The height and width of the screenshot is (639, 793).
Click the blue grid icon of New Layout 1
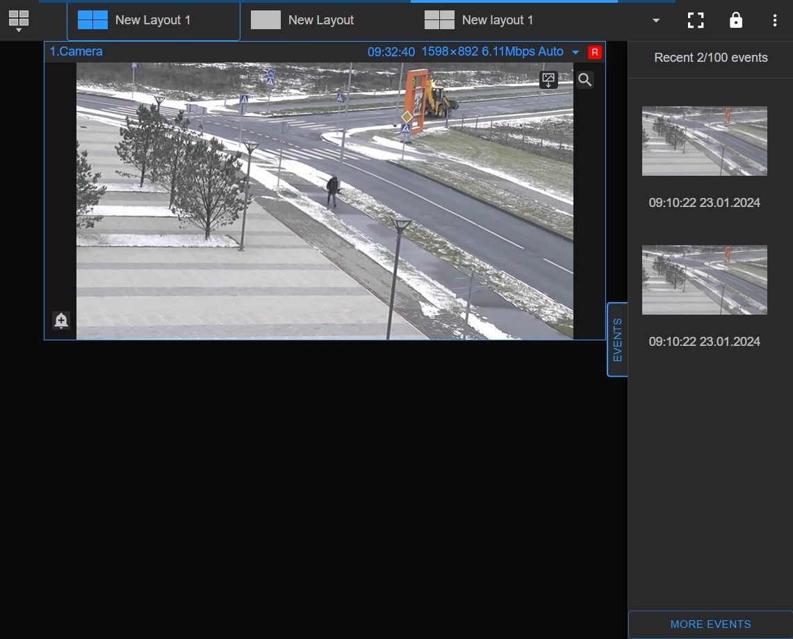pos(92,20)
